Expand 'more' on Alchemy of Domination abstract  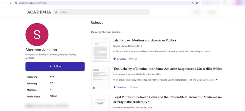214,80
